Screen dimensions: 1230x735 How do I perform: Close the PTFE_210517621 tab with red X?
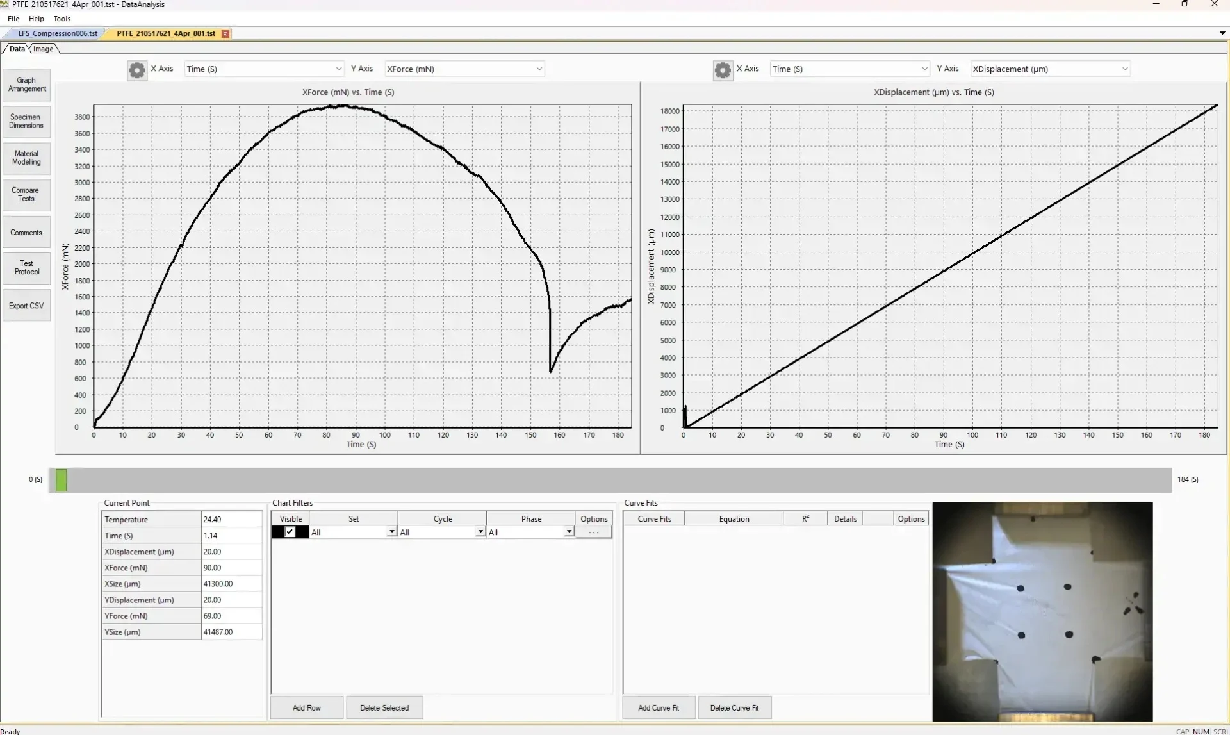[225, 34]
